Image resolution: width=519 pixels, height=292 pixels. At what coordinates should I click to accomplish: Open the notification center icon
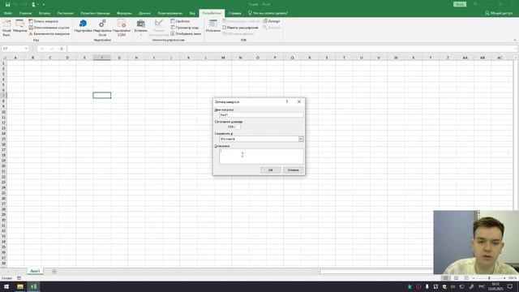(x=510, y=286)
